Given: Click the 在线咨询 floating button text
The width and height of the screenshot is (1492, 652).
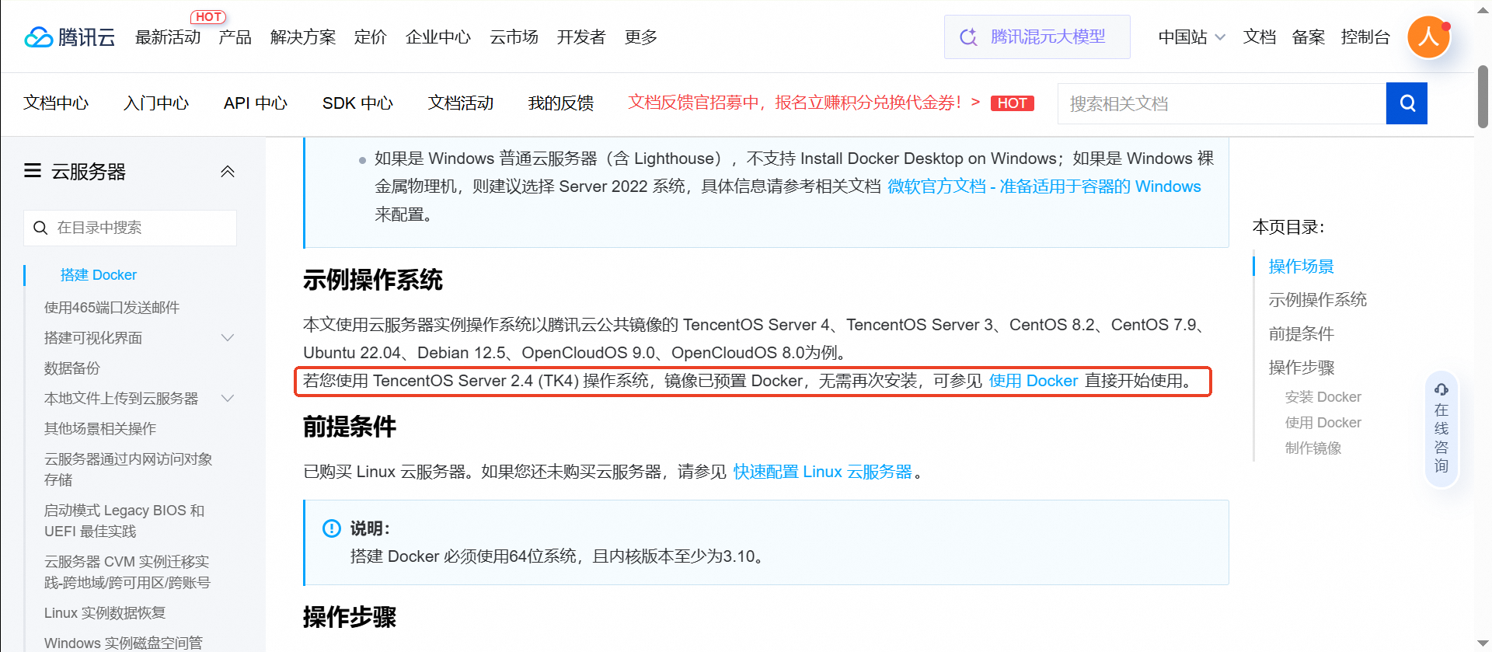Looking at the screenshot, I should 1441,438.
